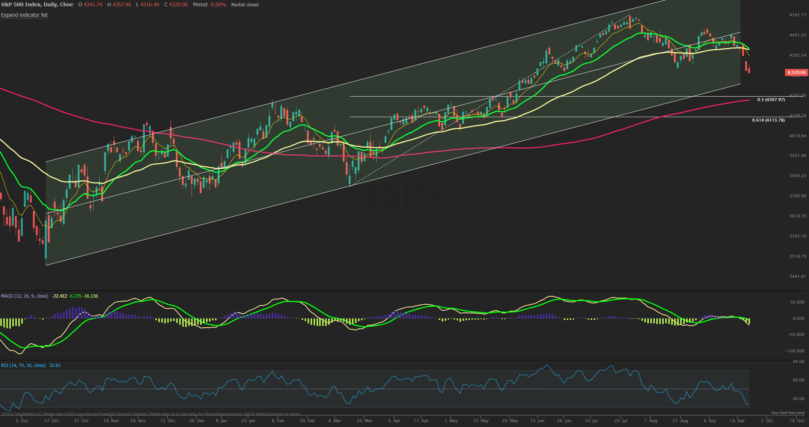Click the 12. Jun date on time axis
Screen dimensions: 809x427
coord(538,421)
